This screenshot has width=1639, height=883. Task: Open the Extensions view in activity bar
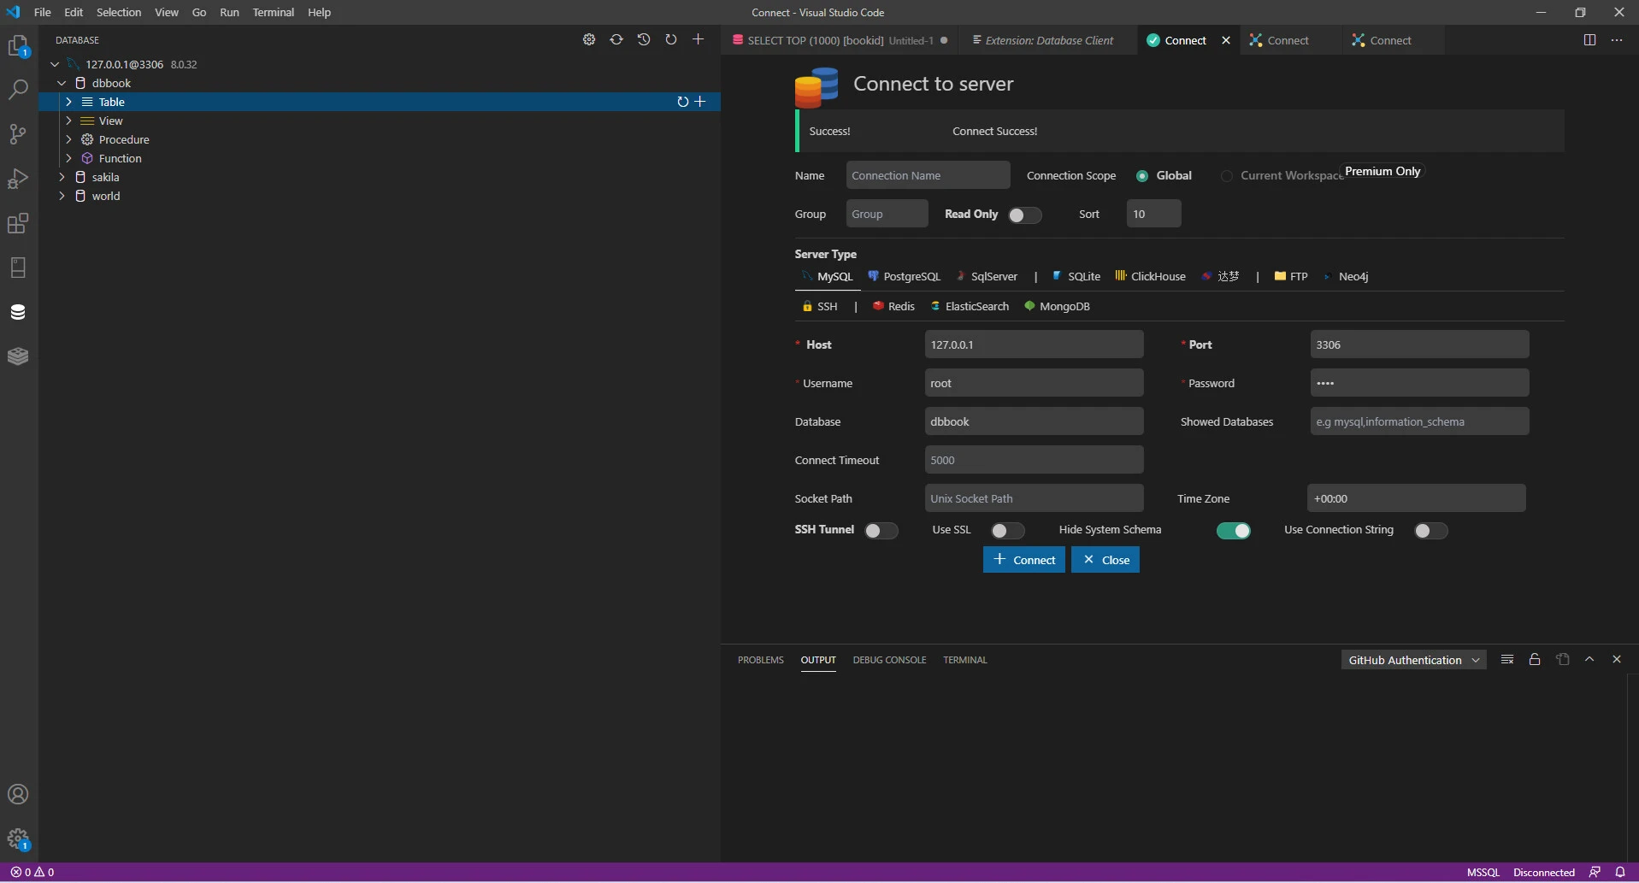tap(18, 223)
